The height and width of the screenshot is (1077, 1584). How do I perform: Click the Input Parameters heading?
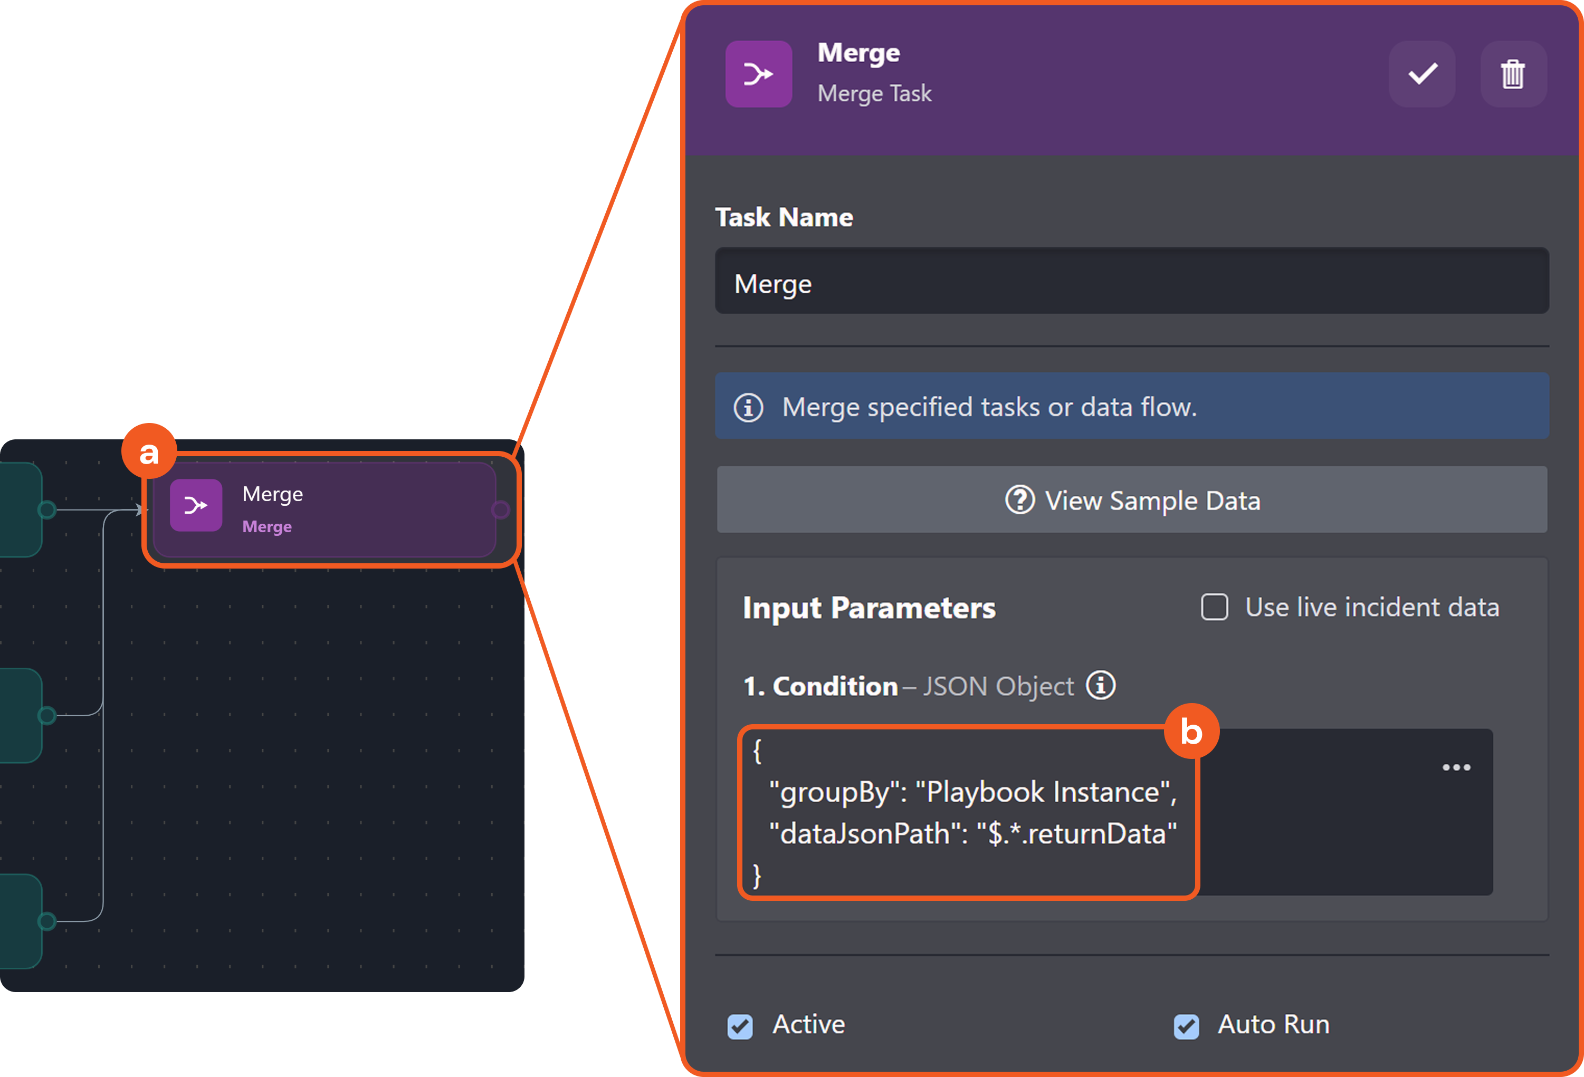point(869,608)
